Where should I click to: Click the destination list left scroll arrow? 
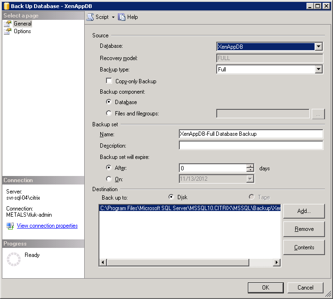coord(103,262)
